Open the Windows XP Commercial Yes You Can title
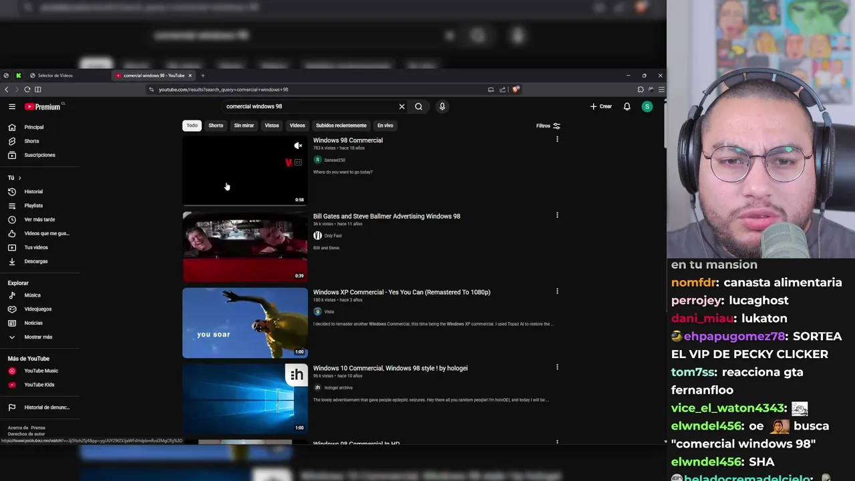 click(401, 292)
